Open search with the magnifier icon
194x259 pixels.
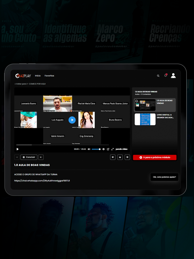tap(158, 76)
